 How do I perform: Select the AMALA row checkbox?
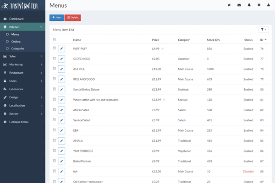point(55,140)
